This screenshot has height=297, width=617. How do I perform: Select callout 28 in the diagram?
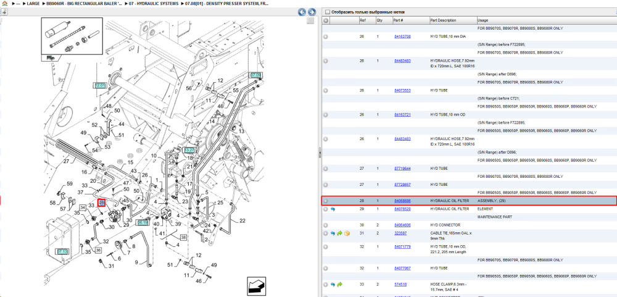[x=102, y=203]
